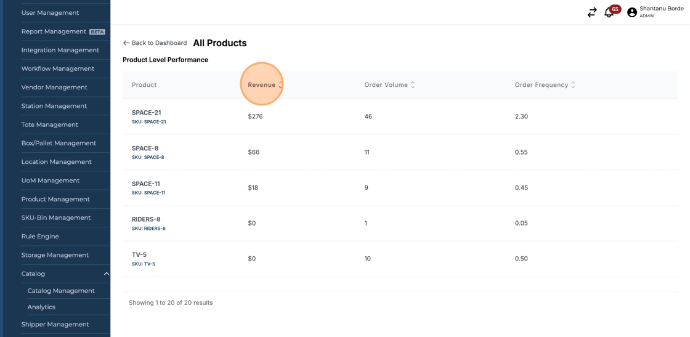Click the SKU: SPACE-8 link
The height and width of the screenshot is (337, 690).
tap(148, 157)
